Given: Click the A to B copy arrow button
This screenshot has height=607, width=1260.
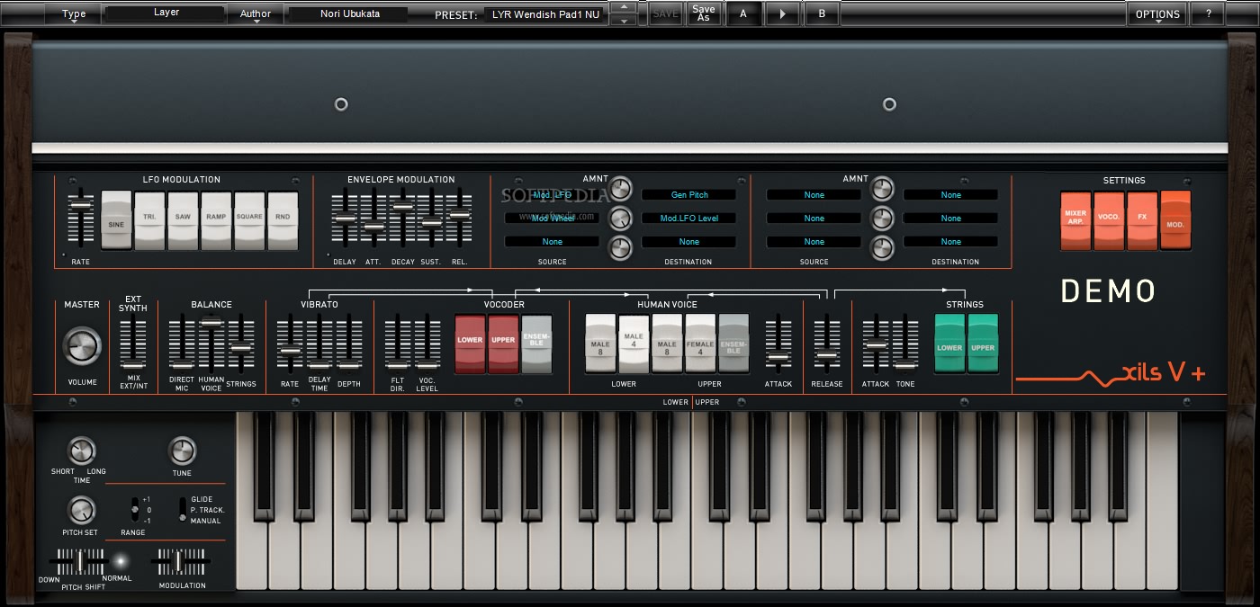Looking at the screenshot, I should pyautogui.click(x=782, y=13).
